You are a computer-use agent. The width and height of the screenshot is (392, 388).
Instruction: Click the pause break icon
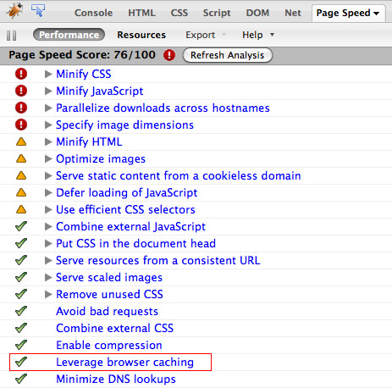tap(11, 36)
